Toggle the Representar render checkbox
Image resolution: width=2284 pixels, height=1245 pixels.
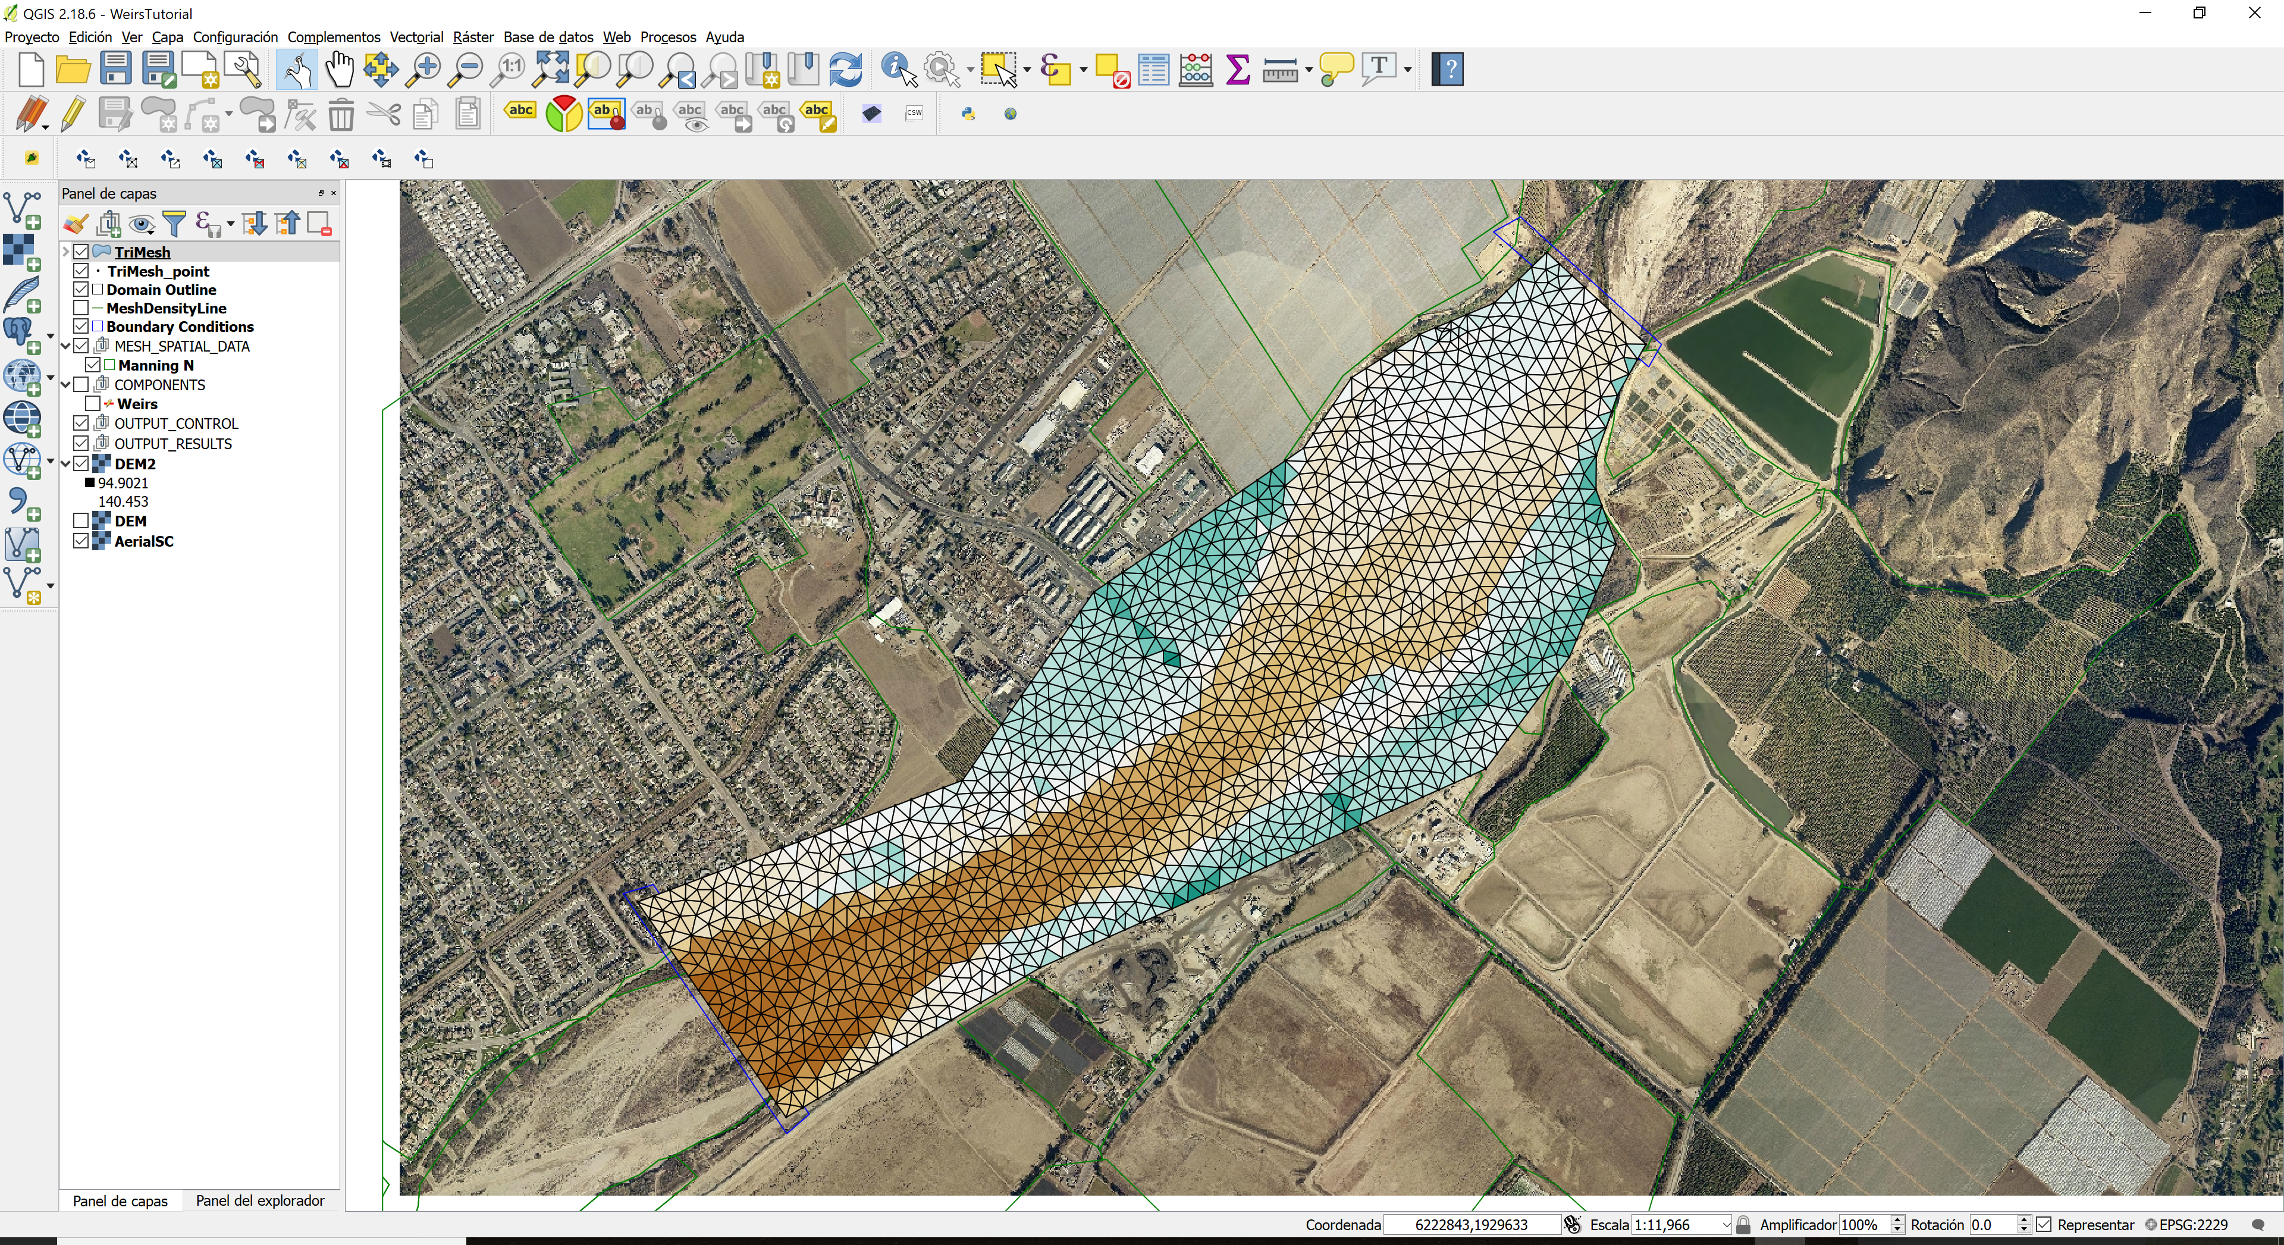pyautogui.click(x=2045, y=1225)
